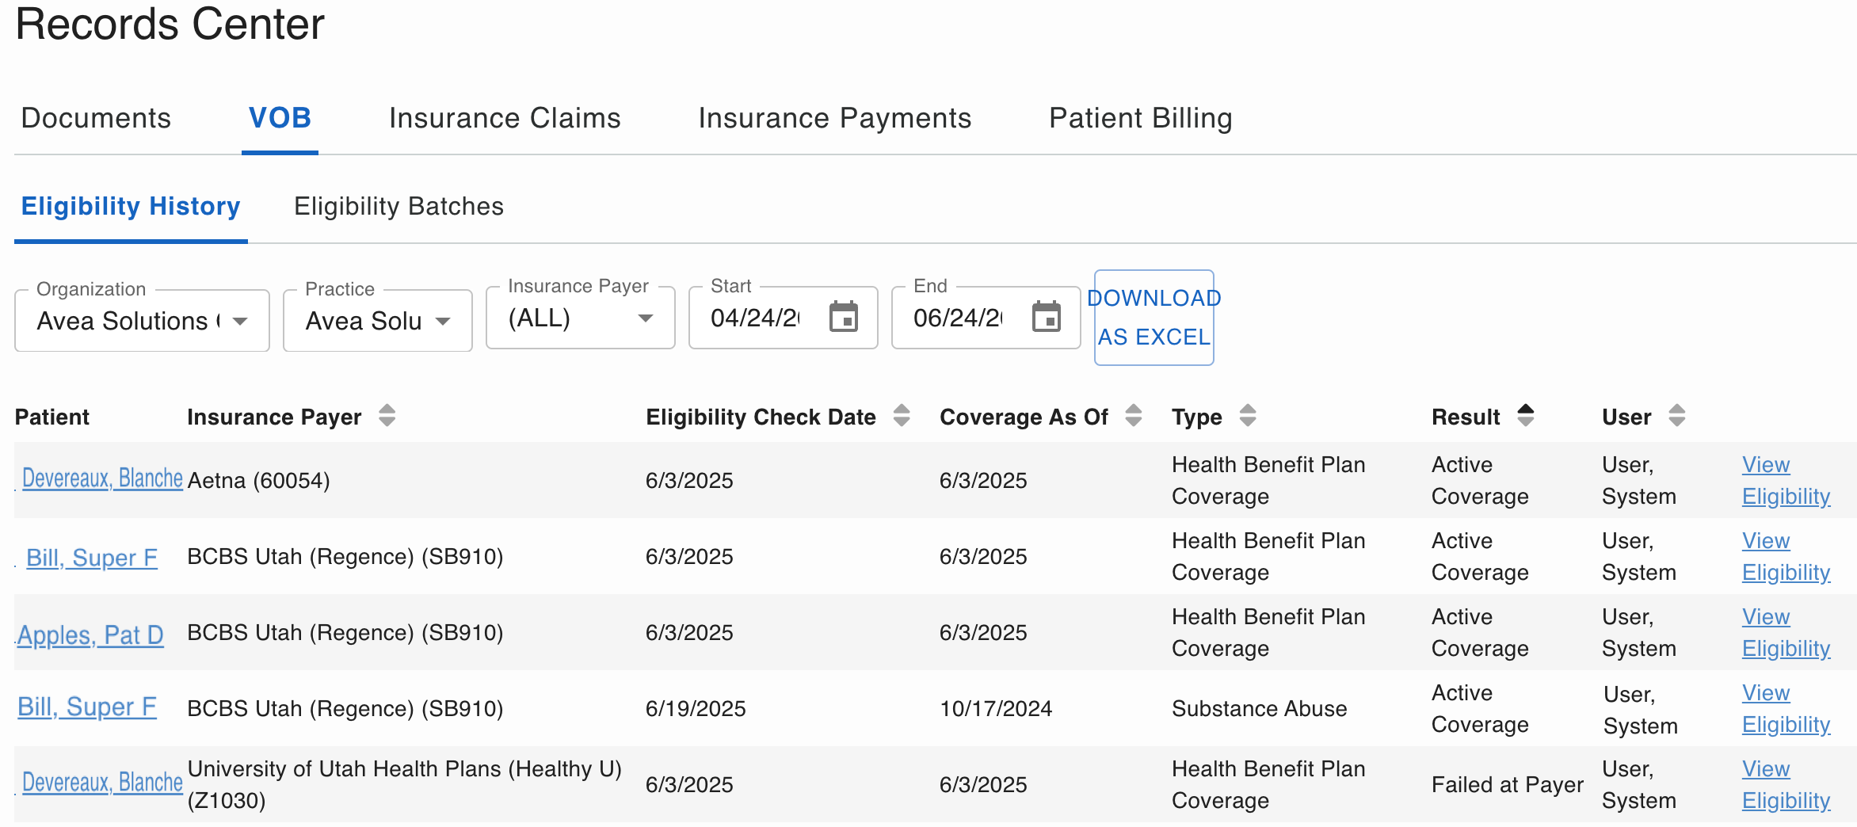Open Bill, Super F in the Substance Abuse row
The width and height of the screenshot is (1857, 827).
tap(87, 707)
